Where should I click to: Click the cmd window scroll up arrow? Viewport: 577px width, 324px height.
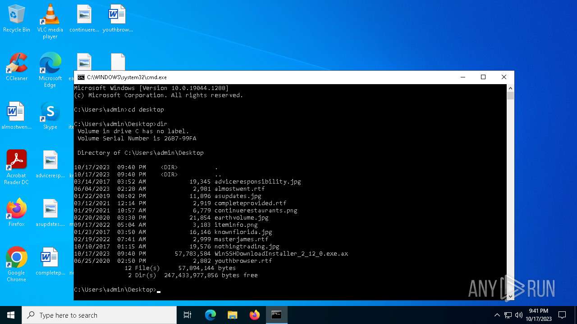[510, 88]
